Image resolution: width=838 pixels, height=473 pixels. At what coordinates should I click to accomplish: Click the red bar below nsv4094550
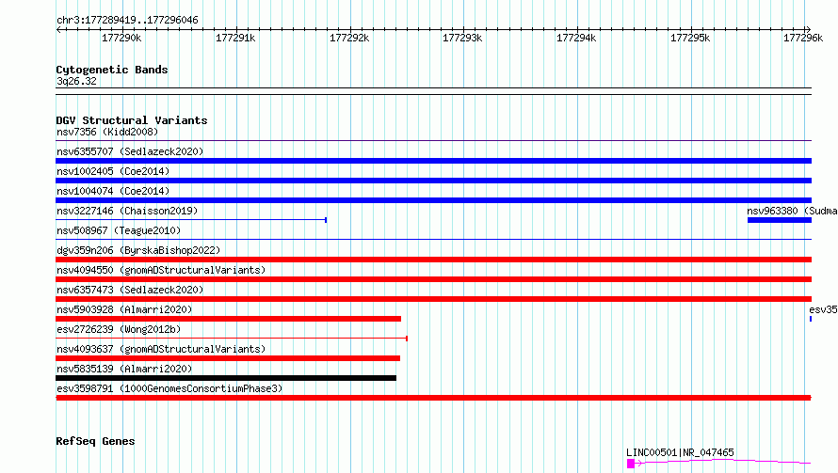pos(433,279)
